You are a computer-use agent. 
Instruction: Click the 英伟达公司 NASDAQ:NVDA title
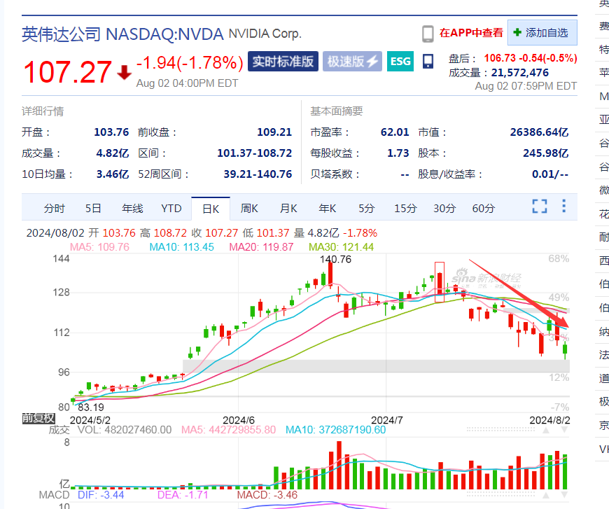(x=122, y=34)
